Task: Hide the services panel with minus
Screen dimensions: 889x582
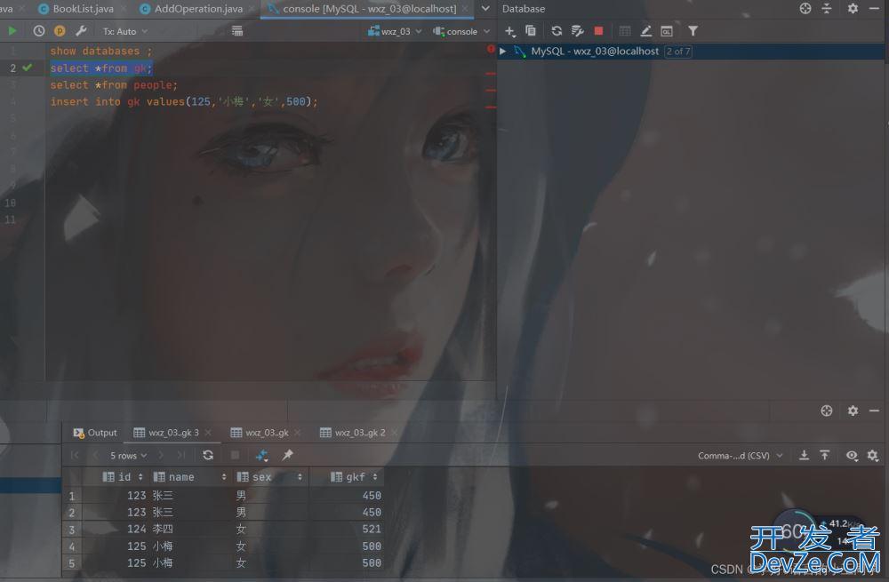Action: tap(874, 411)
